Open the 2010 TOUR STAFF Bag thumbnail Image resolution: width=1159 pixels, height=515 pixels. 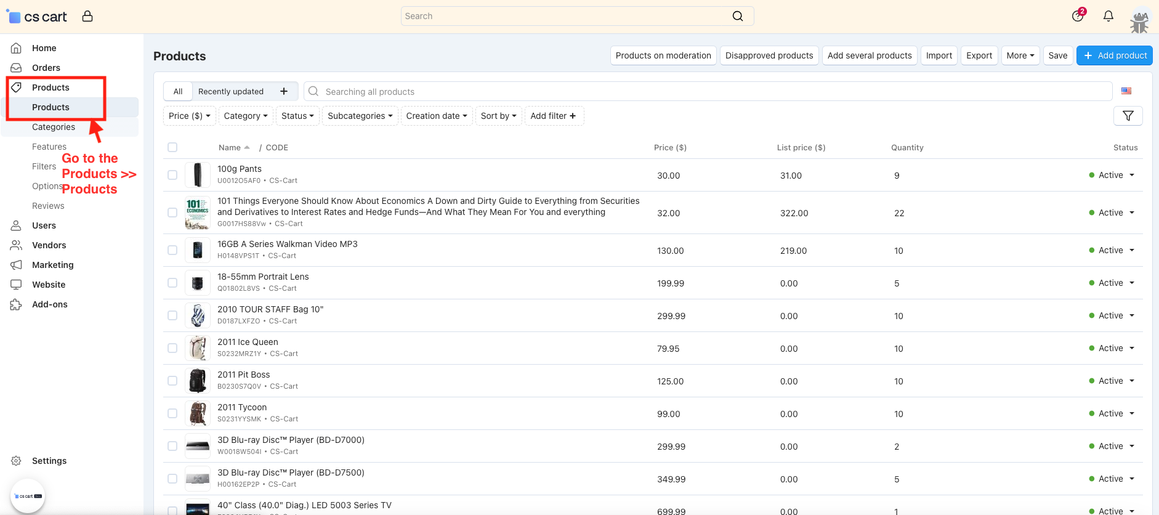coord(198,315)
